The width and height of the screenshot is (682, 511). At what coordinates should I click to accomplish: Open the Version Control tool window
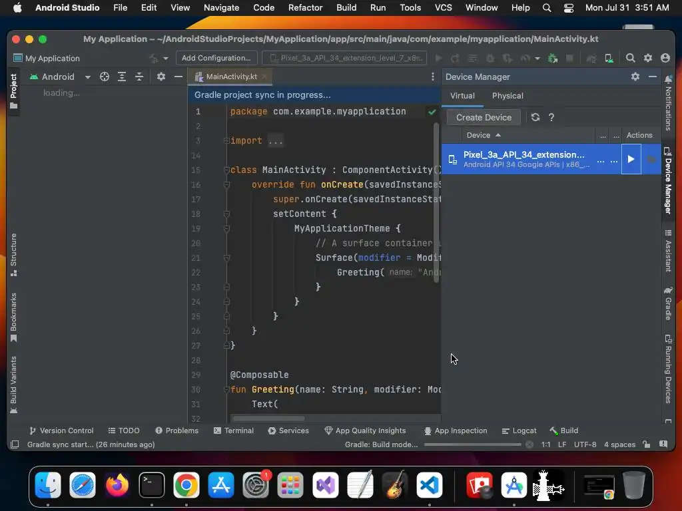tap(61, 430)
